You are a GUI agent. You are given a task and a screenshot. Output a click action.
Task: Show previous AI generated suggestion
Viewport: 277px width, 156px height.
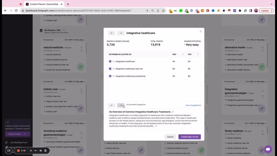(112, 105)
